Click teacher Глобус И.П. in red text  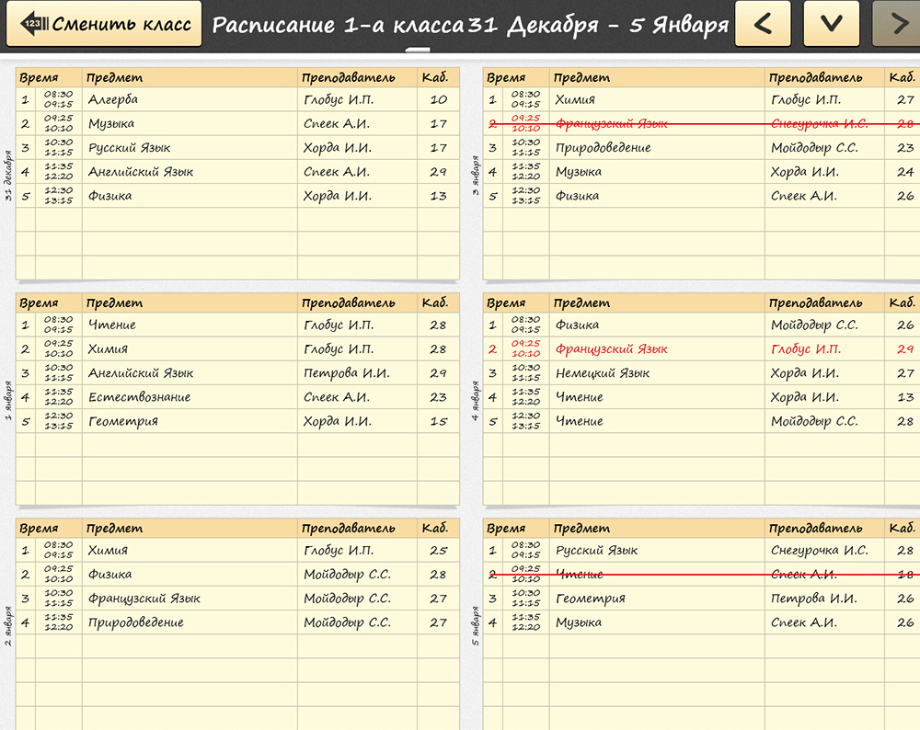806,349
